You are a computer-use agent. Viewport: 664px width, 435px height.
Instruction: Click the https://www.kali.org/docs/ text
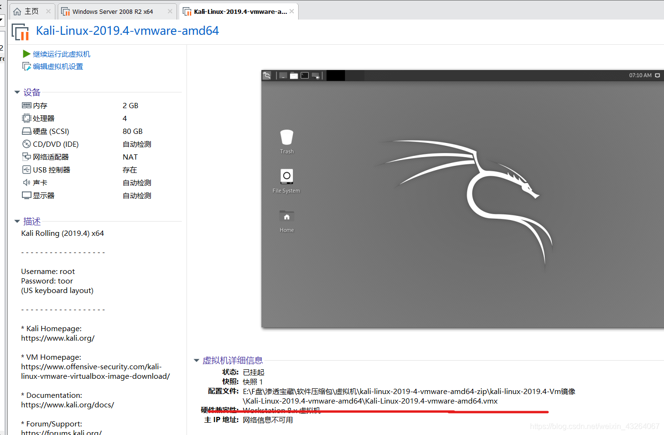tap(67, 405)
